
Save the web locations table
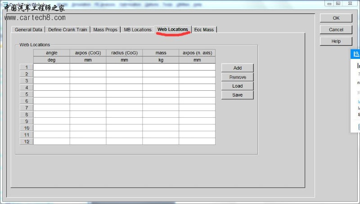237,95
